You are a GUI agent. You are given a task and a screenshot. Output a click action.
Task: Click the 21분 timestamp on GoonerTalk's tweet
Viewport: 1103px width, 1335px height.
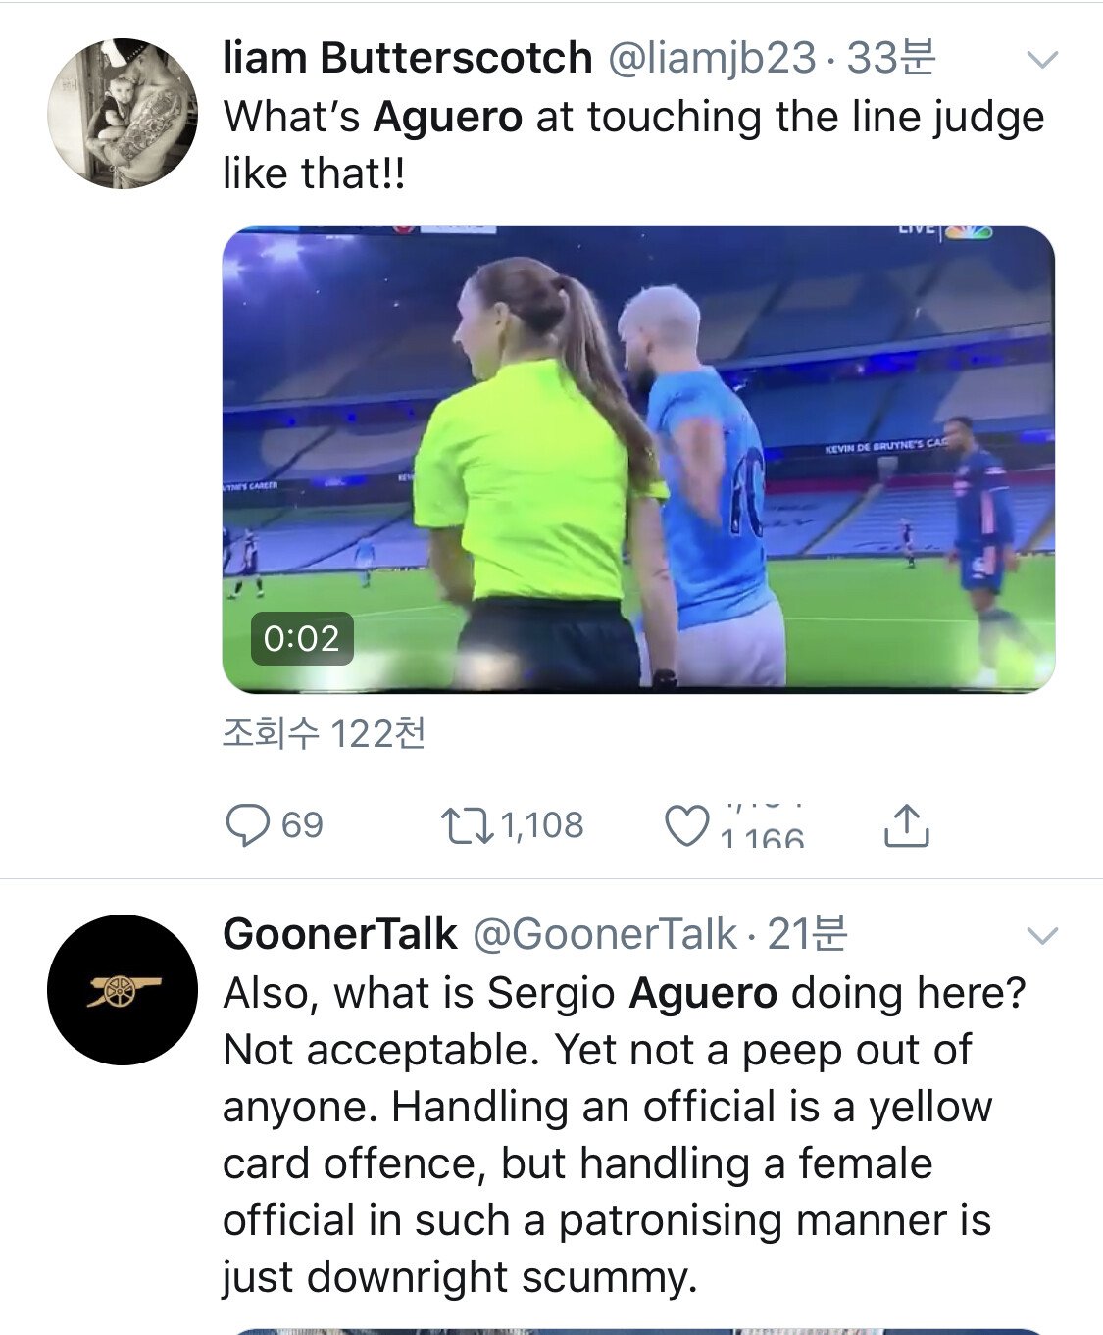pos(807,934)
